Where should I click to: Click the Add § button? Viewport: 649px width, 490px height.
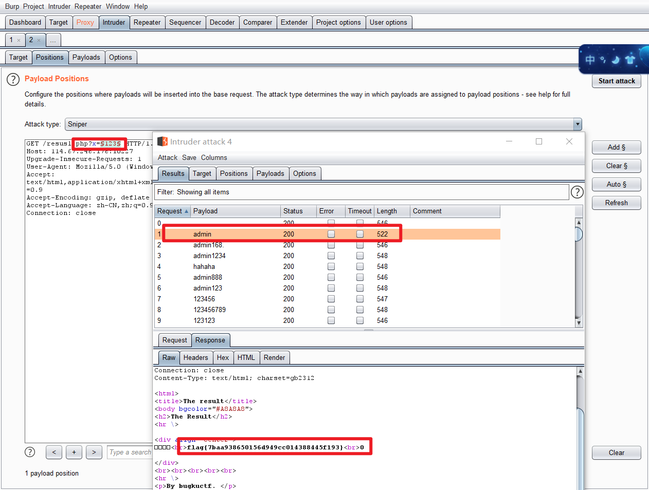(617, 148)
